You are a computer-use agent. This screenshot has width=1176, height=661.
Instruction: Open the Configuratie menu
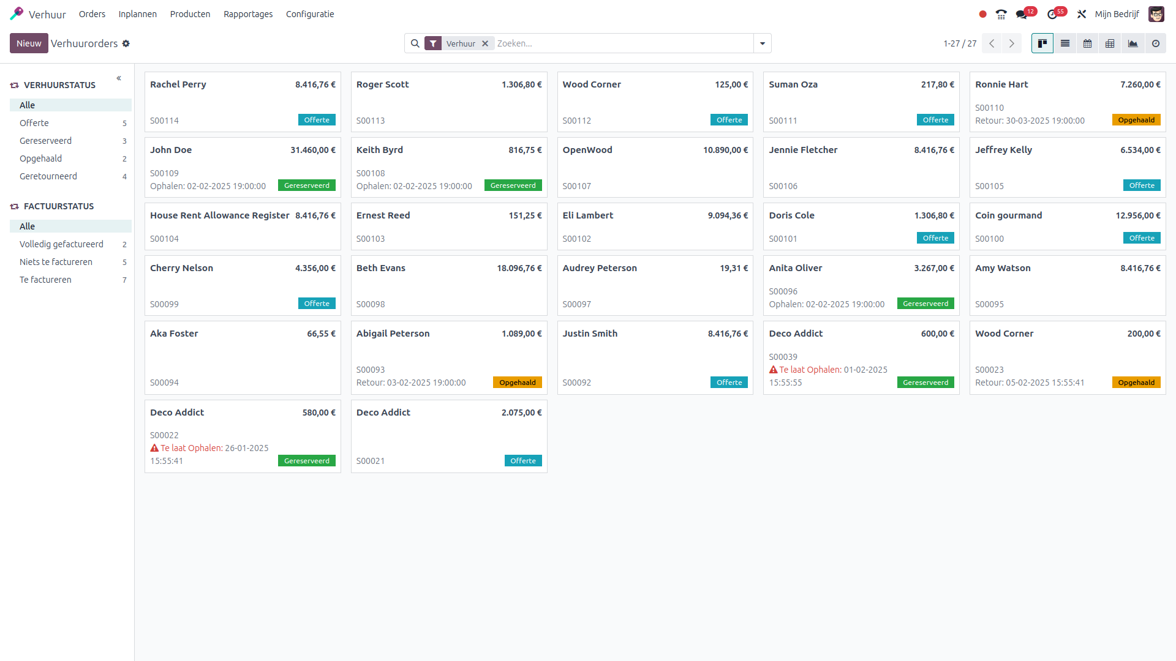(309, 13)
